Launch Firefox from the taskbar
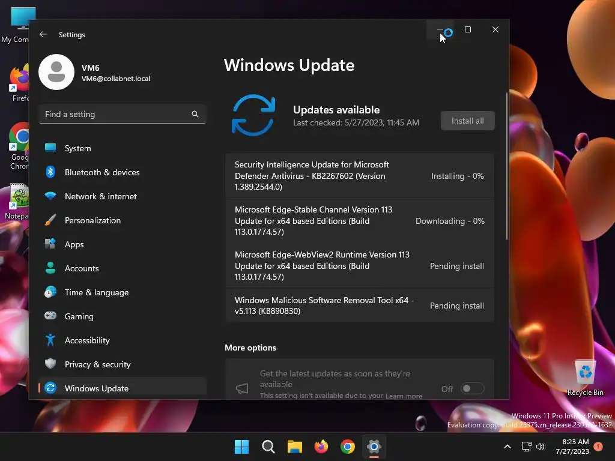This screenshot has width=615, height=461. [321, 447]
